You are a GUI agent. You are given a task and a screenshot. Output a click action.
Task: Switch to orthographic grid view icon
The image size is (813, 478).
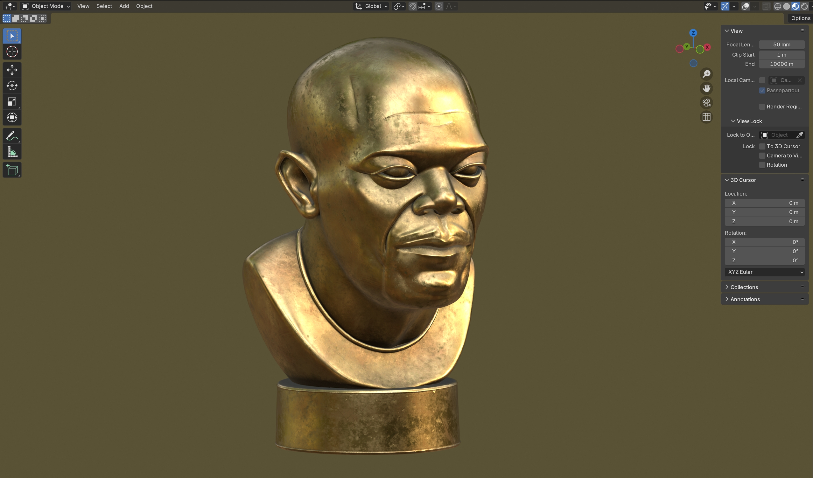pos(706,117)
